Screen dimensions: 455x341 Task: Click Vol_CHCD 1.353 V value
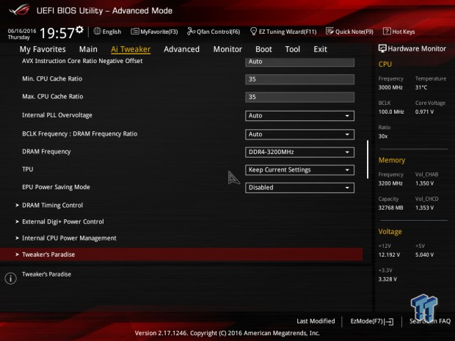[424, 208]
